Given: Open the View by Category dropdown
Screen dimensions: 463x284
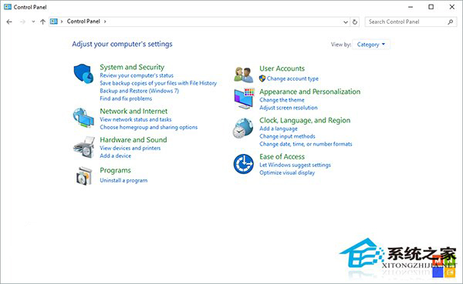Looking at the screenshot, I should pyautogui.click(x=371, y=45).
